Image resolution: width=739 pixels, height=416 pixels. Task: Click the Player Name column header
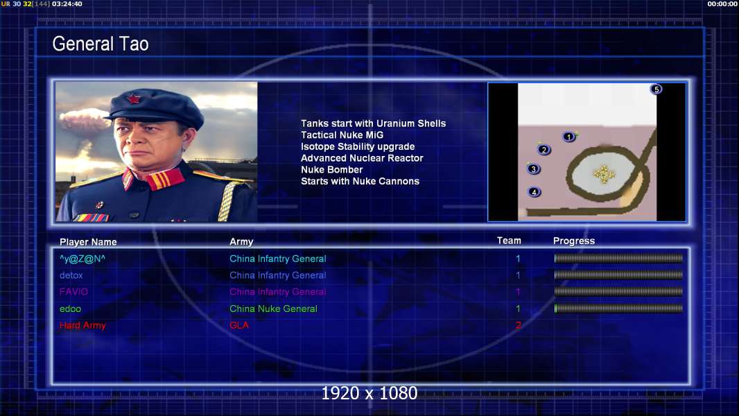88,242
